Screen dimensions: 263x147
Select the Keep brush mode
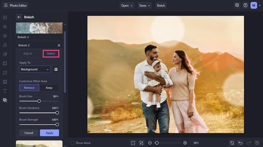(x=49, y=88)
